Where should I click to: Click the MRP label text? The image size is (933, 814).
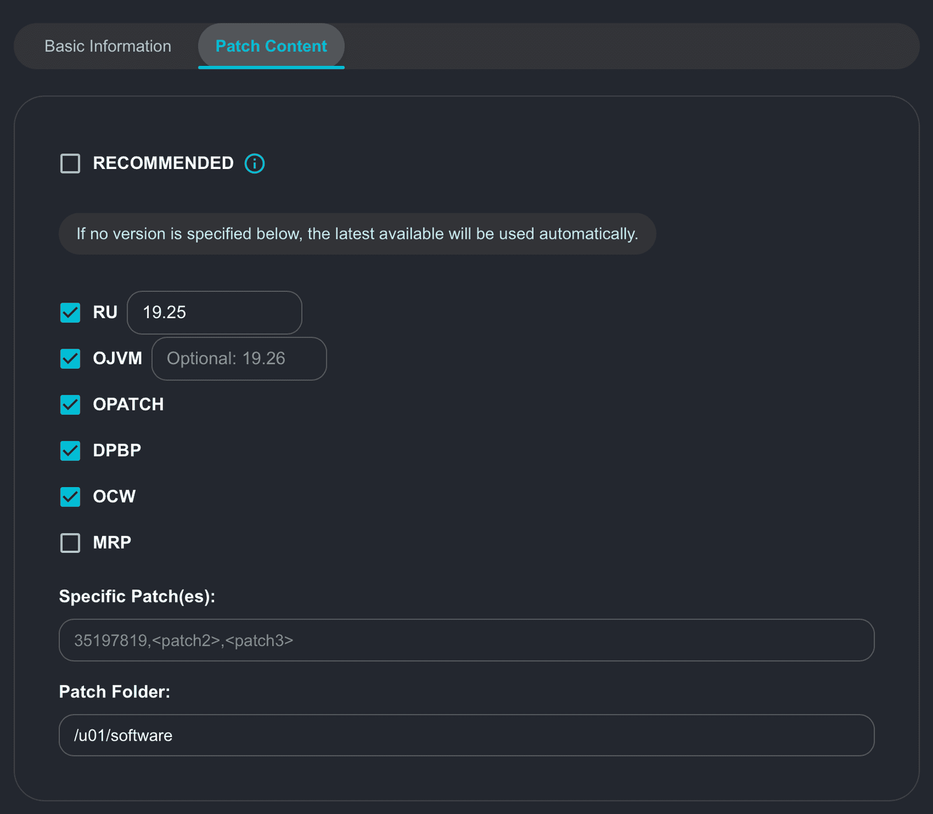coord(112,542)
